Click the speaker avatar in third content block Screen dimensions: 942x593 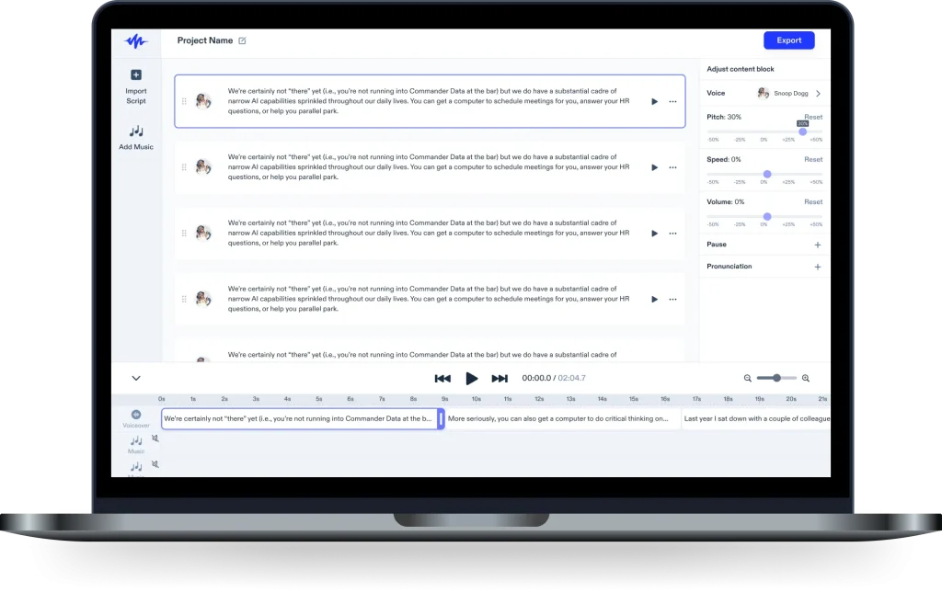[x=203, y=233]
